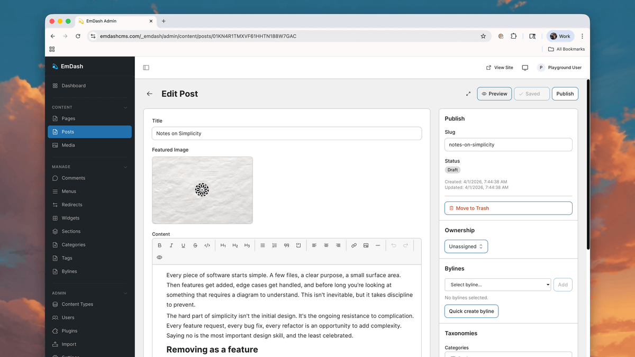Collapse the ADMIN sidebar section

125,293
